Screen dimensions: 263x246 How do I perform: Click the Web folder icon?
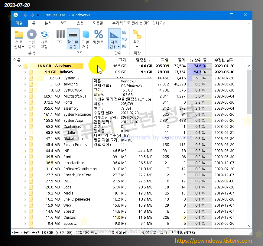[x=31, y=205]
